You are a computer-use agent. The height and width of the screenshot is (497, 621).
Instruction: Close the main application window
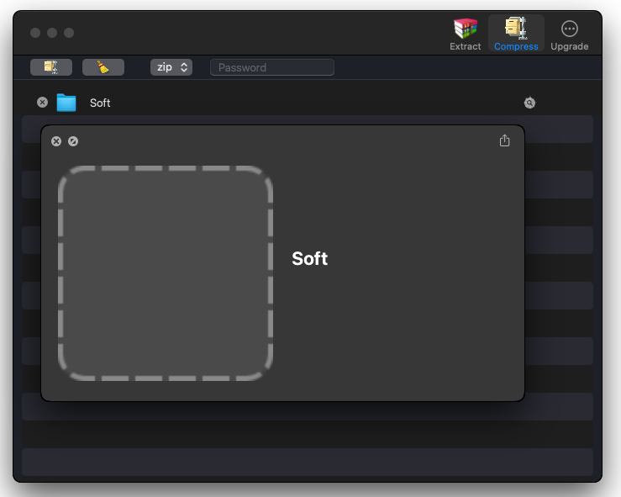(35, 33)
